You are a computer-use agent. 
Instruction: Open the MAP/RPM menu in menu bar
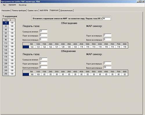pyautogui.click(x=12, y=5)
